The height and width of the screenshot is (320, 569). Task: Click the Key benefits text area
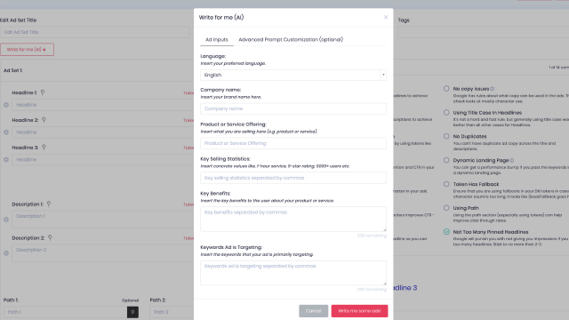click(x=293, y=220)
